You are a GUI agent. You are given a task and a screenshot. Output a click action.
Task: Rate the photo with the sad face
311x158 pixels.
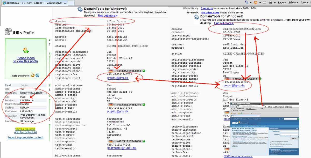click(37, 76)
